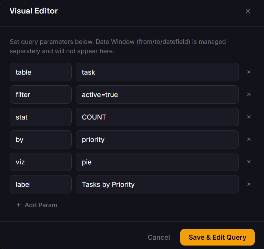The height and width of the screenshot is (249, 264).
Task: Delete the stat parameter row
Action: click(249, 117)
